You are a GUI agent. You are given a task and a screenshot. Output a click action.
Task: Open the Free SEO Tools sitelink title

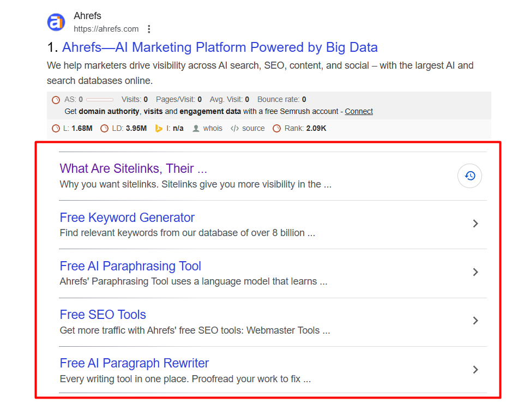coord(103,315)
